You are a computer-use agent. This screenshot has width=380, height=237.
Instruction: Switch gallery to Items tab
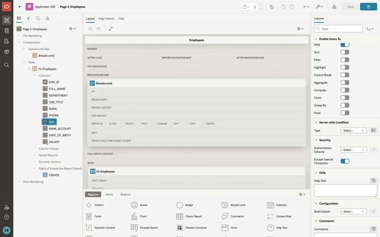(x=109, y=194)
